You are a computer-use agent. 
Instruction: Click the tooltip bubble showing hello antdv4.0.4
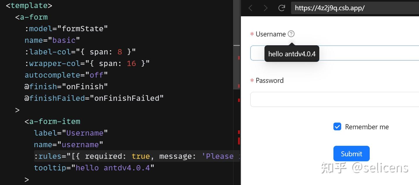pyautogui.click(x=292, y=54)
